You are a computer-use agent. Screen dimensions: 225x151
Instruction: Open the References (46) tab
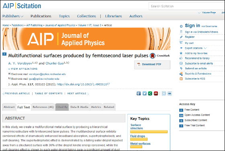click(x=43, y=107)
